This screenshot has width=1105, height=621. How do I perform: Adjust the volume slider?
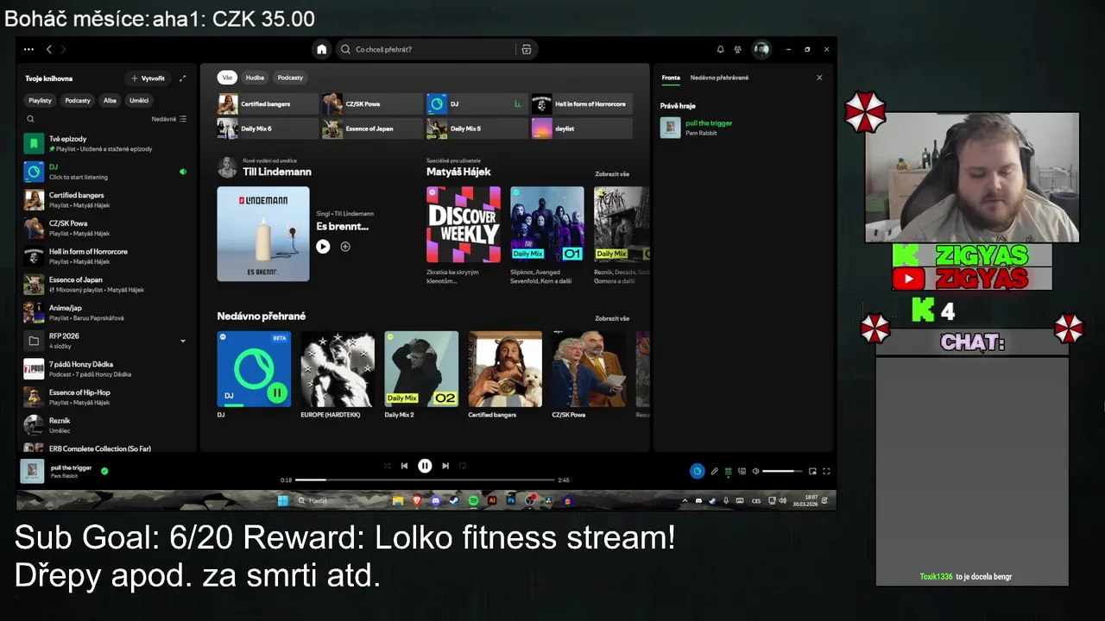pyautogui.click(x=782, y=471)
